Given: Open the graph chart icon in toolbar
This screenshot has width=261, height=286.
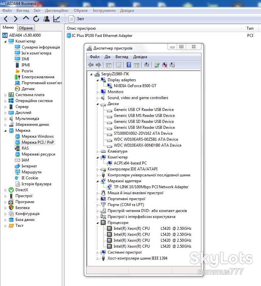Looking at the screenshot, I should tap(57, 19).
